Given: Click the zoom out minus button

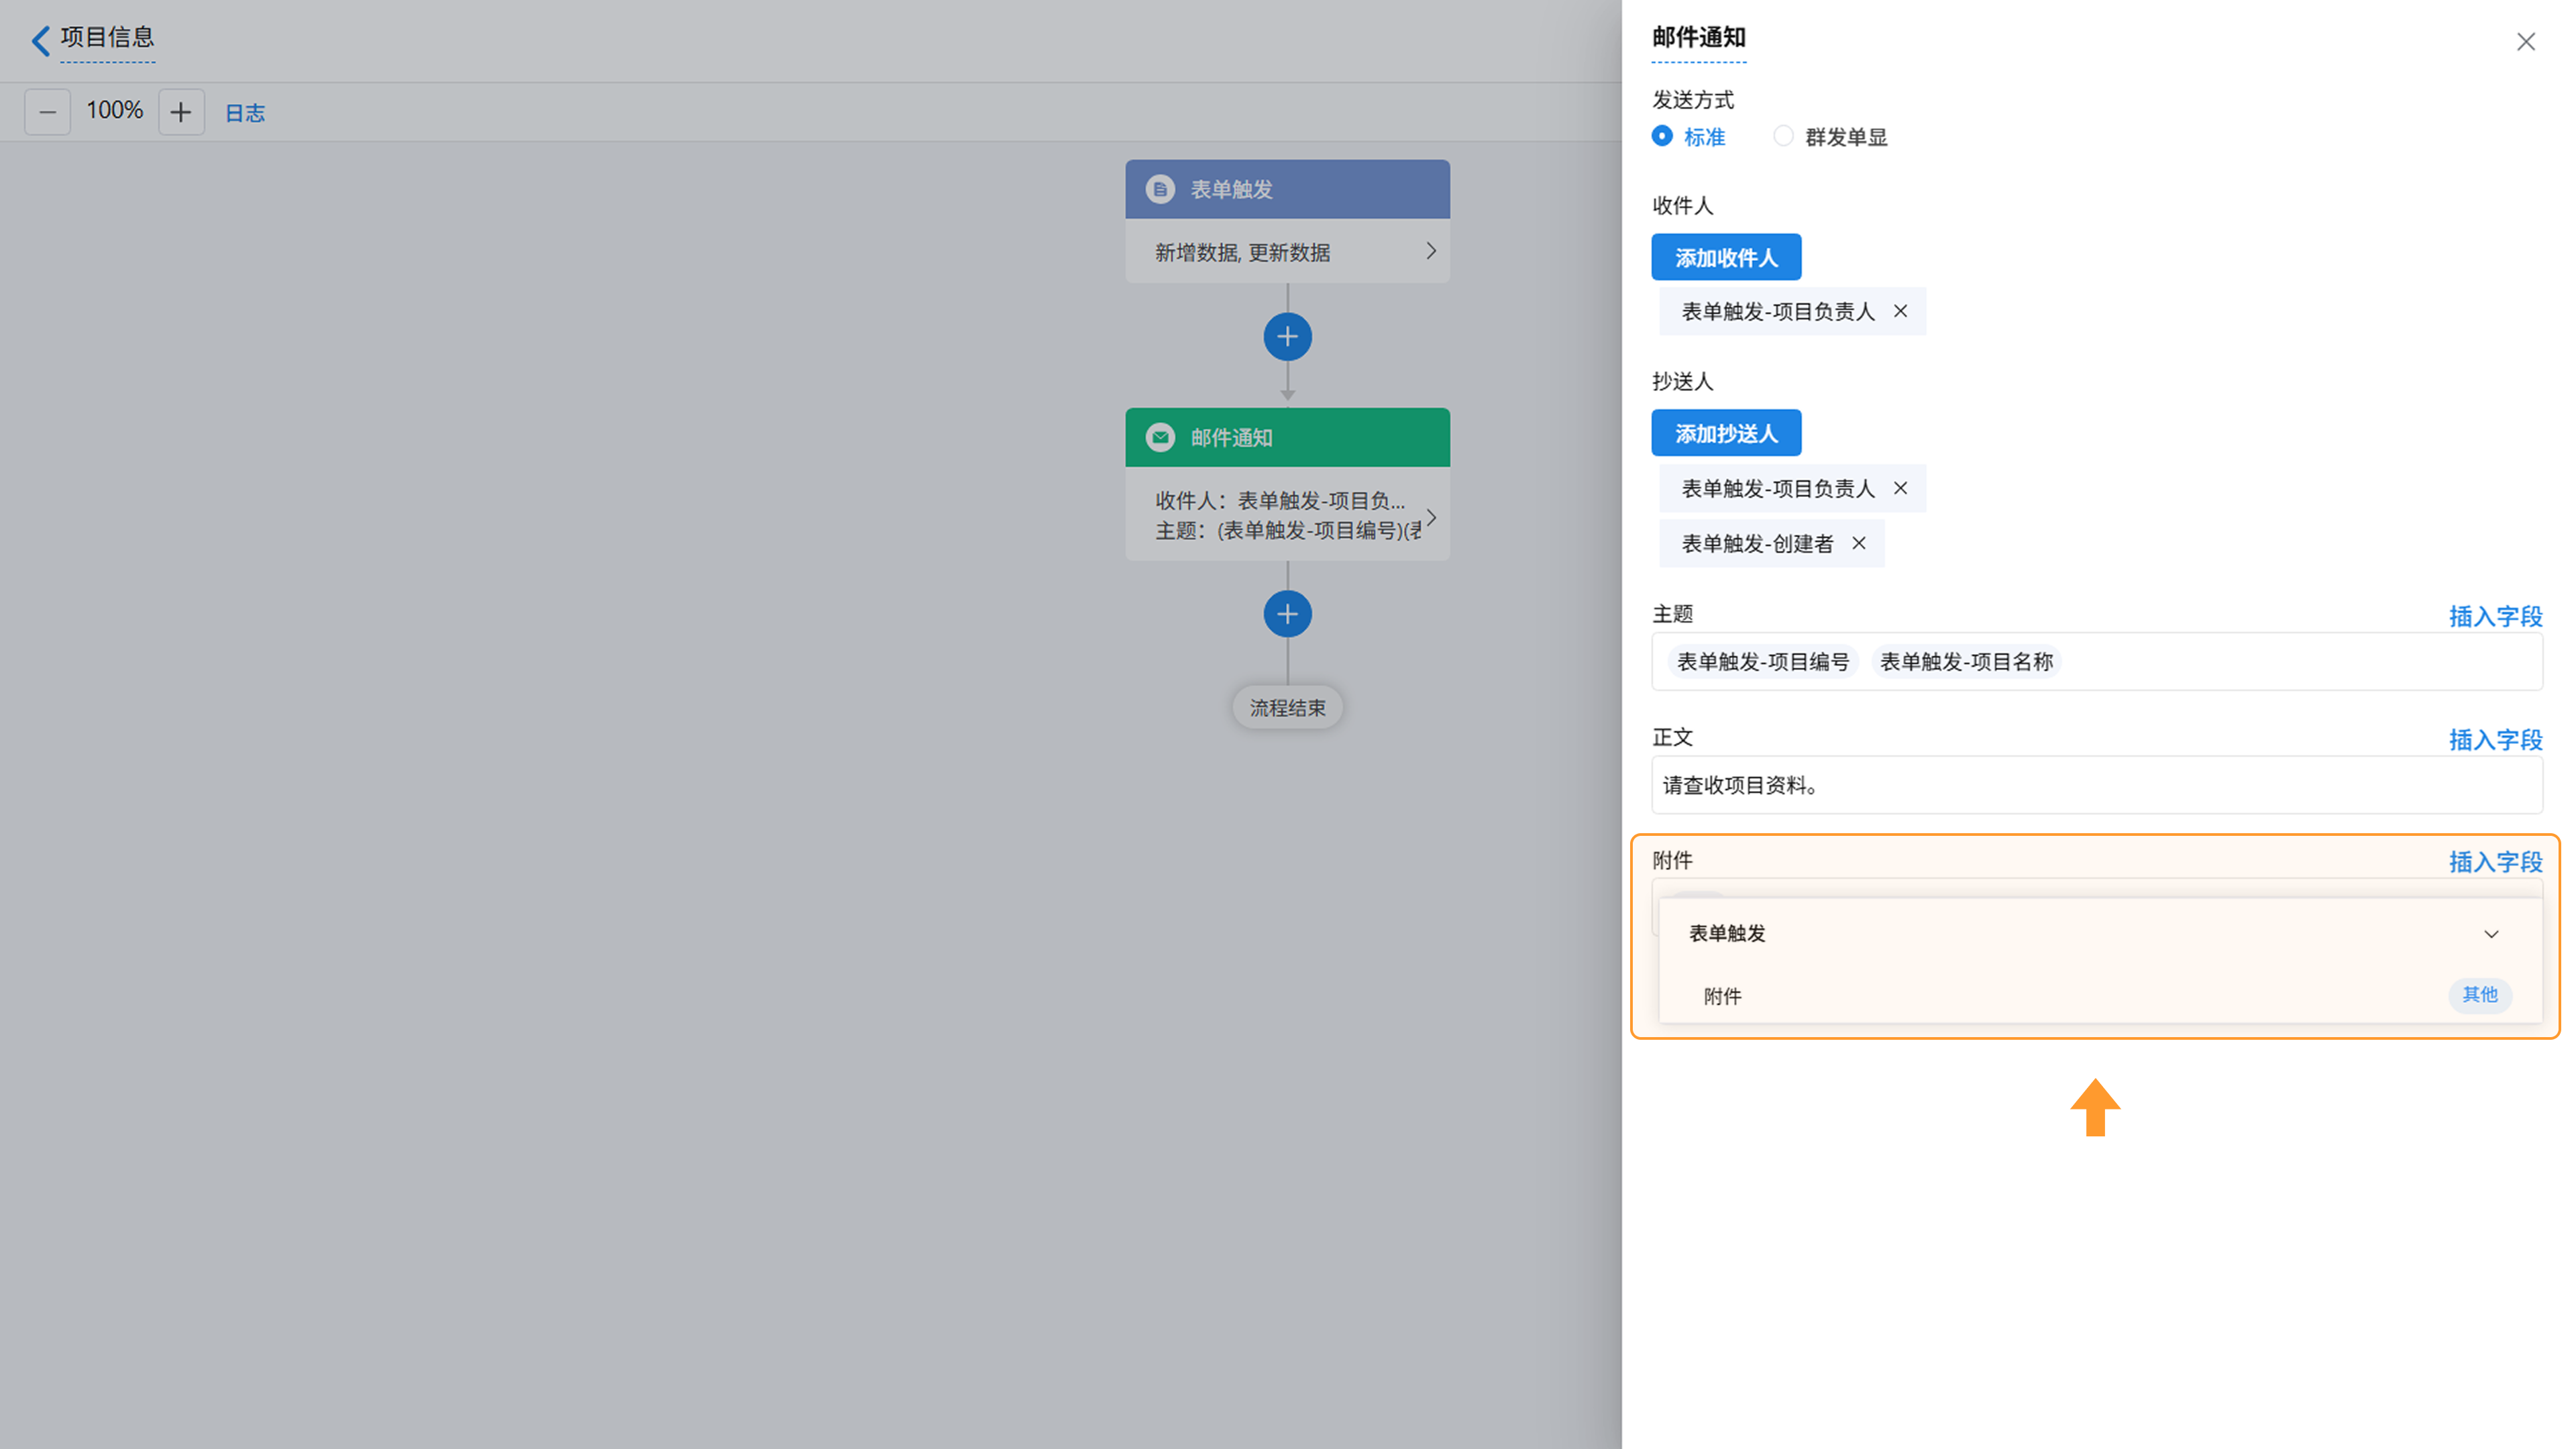Looking at the screenshot, I should coord(47,112).
